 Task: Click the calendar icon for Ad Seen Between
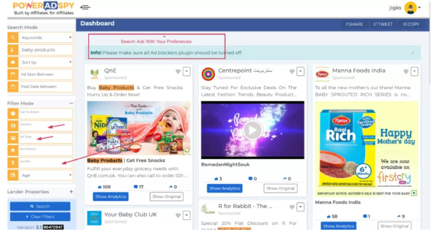coord(13,75)
